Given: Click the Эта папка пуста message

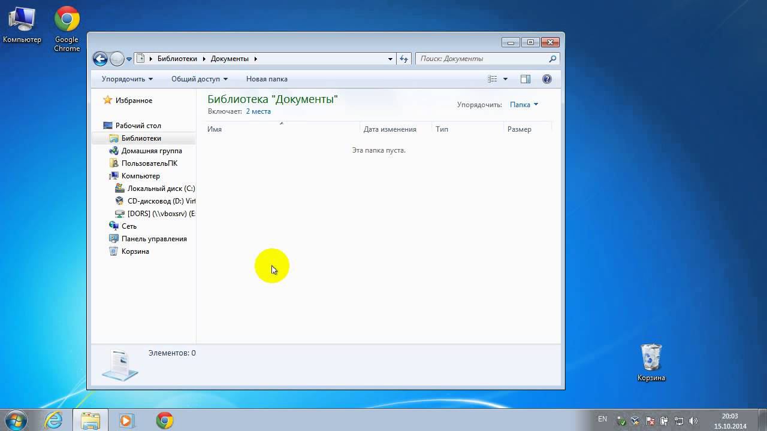Looking at the screenshot, I should click(x=379, y=150).
